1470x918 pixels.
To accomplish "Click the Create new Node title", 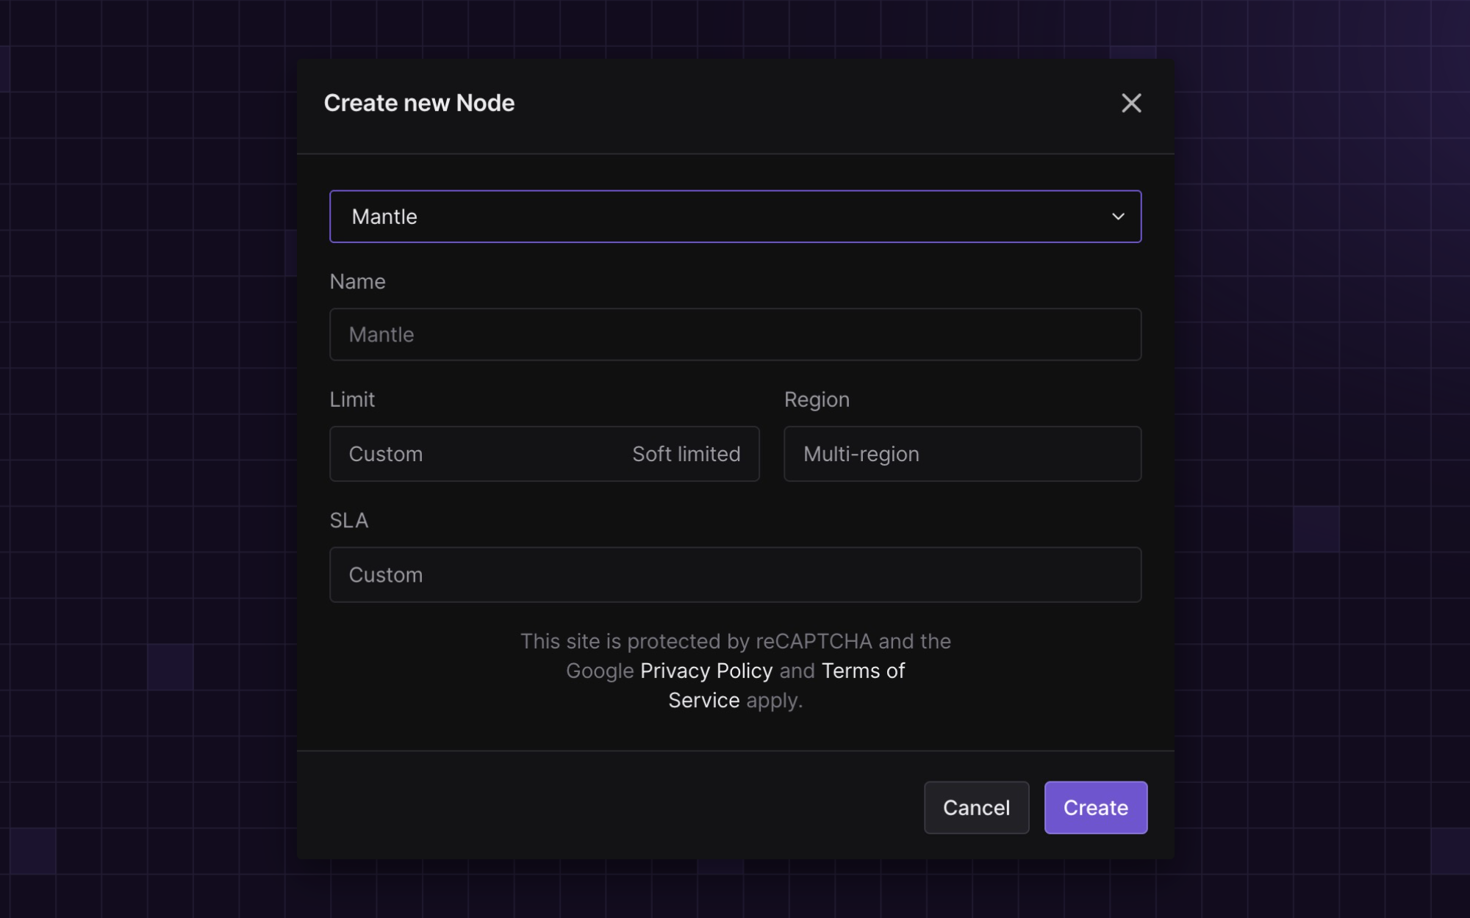I will [x=419, y=103].
